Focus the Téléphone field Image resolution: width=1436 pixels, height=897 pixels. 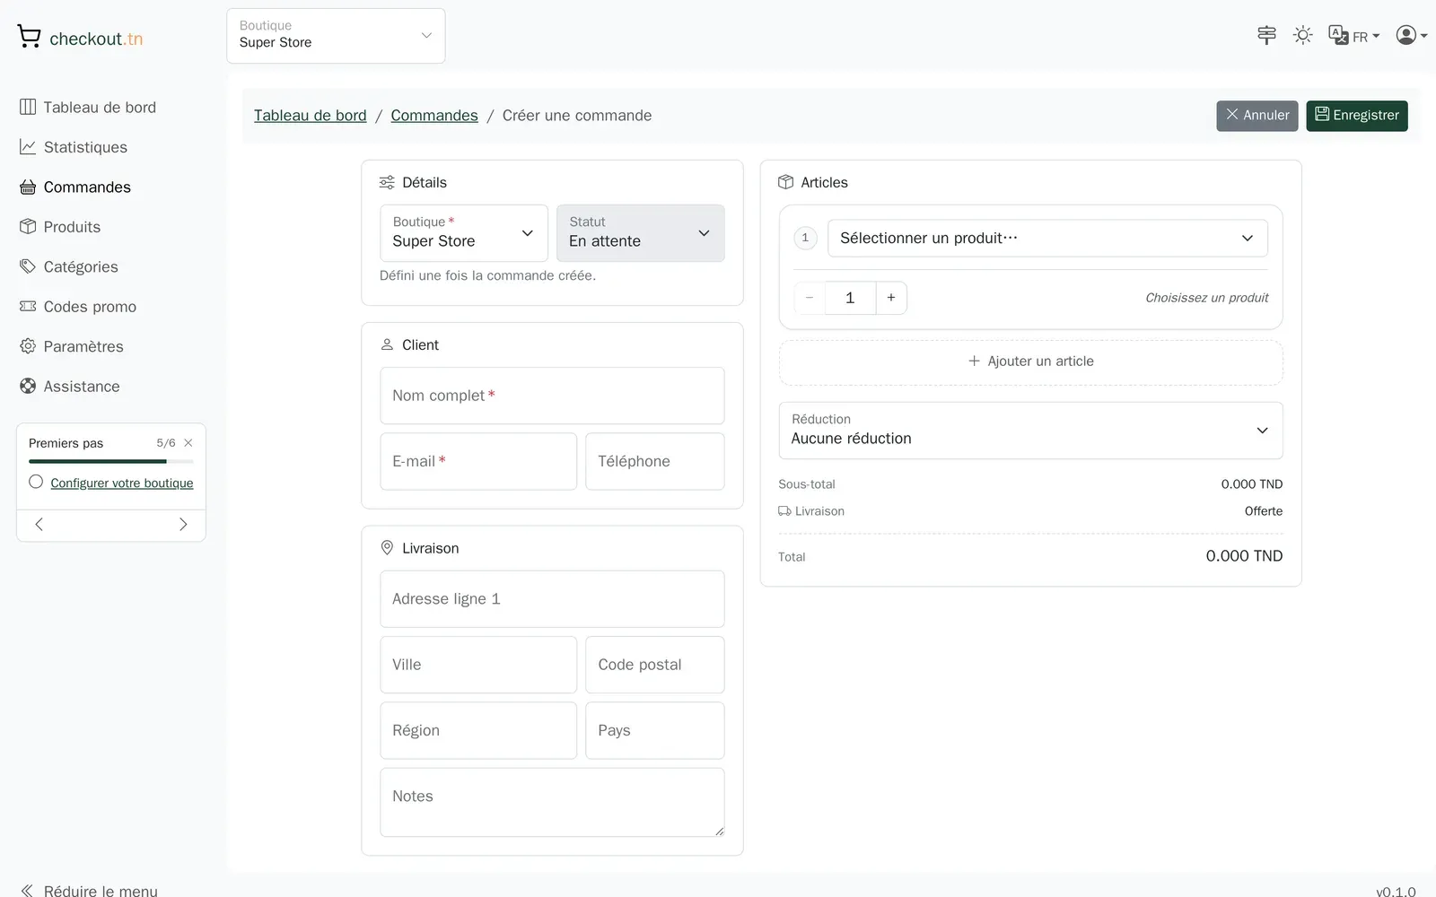point(655,461)
